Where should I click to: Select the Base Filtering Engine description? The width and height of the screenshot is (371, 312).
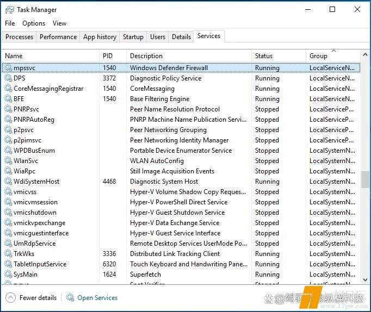point(160,99)
